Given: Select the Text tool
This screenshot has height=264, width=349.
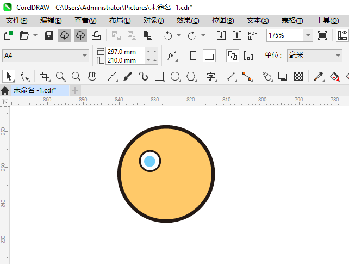Looking at the screenshot, I should (x=211, y=76).
